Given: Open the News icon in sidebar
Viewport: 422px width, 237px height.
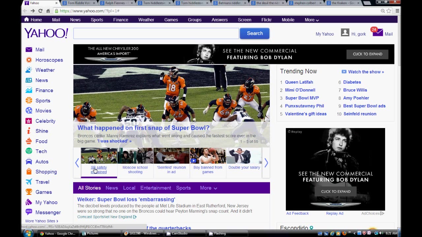Looking at the screenshot, I should pos(29,80).
